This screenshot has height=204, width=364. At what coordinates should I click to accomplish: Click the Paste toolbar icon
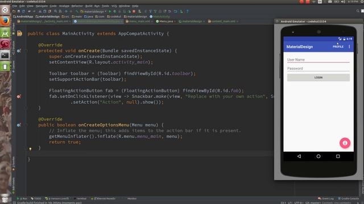(49, 11)
